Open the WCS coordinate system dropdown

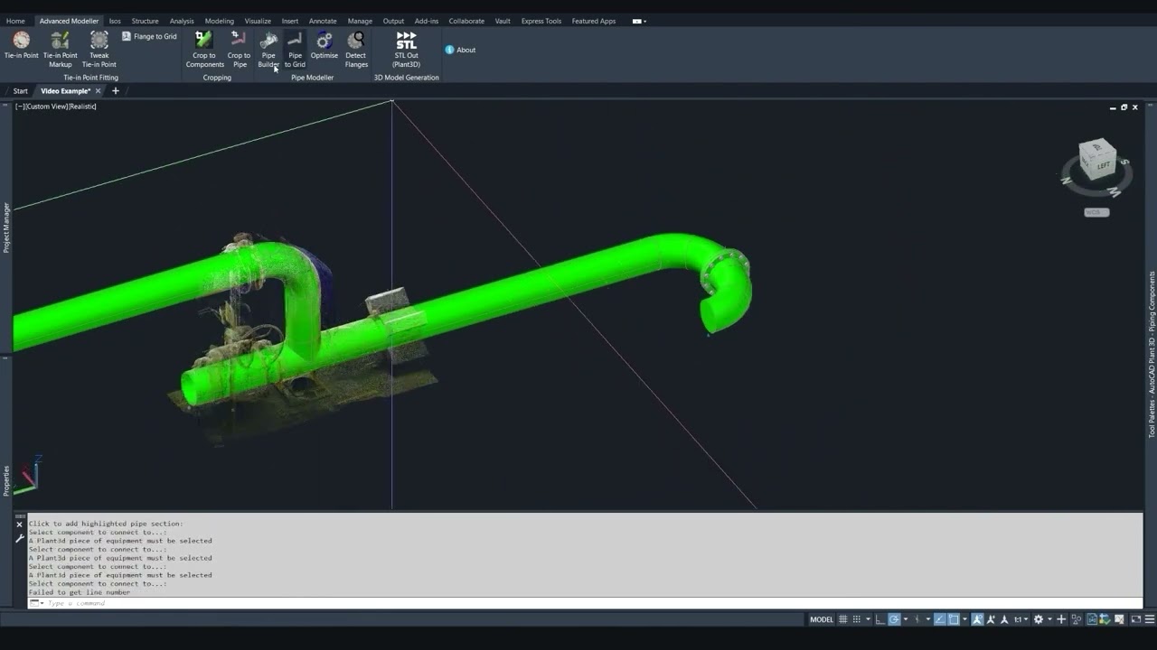coord(1096,212)
